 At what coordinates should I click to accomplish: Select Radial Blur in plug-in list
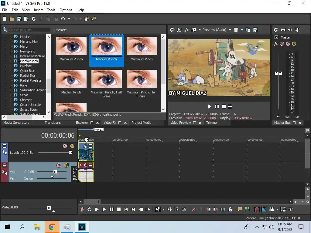(28, 76)
